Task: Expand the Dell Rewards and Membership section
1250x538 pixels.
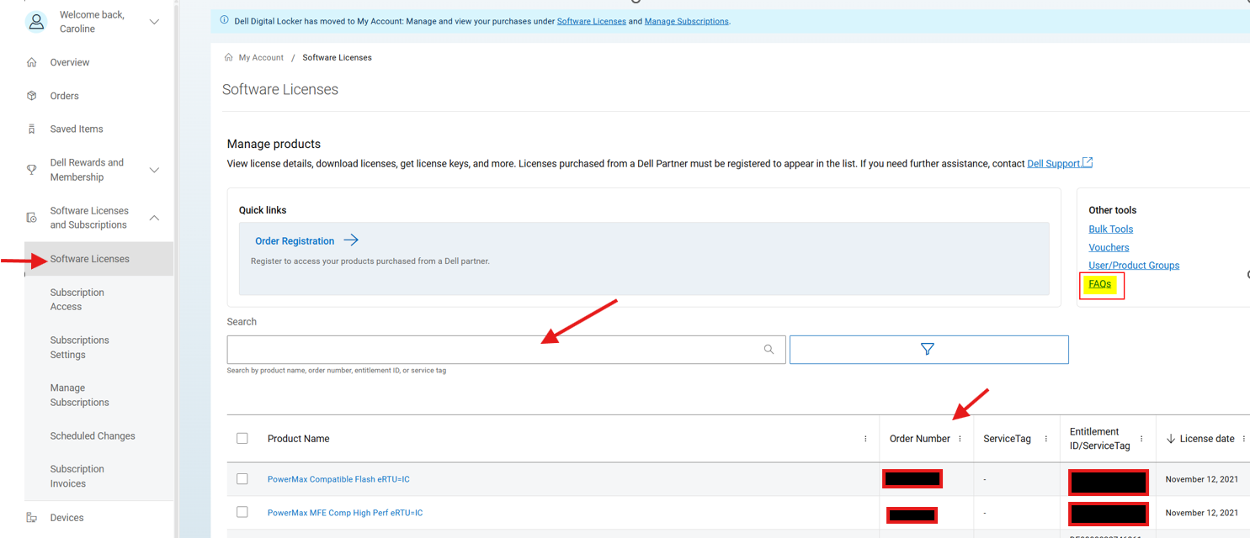Action: pos(154,170)
